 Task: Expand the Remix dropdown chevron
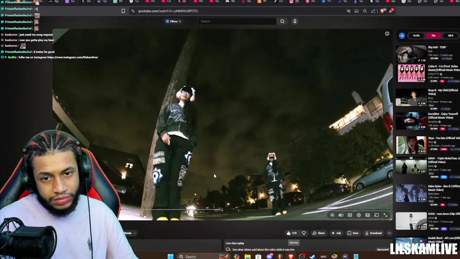point(135,233)
